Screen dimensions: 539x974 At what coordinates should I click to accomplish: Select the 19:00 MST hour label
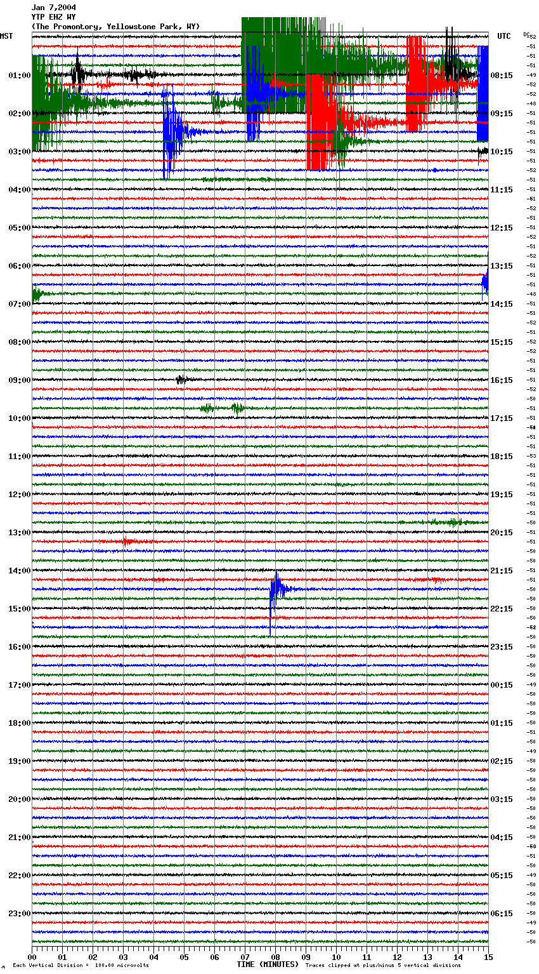point(20,761)
